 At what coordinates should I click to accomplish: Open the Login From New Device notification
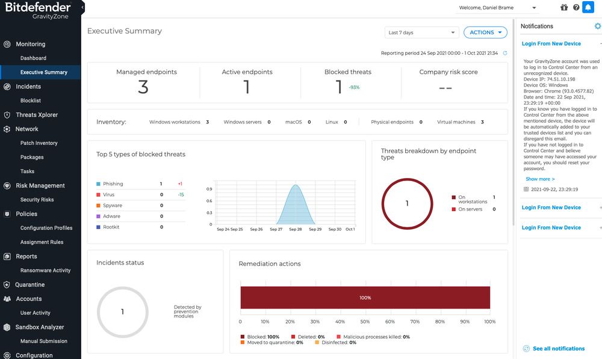click(551, 43)
